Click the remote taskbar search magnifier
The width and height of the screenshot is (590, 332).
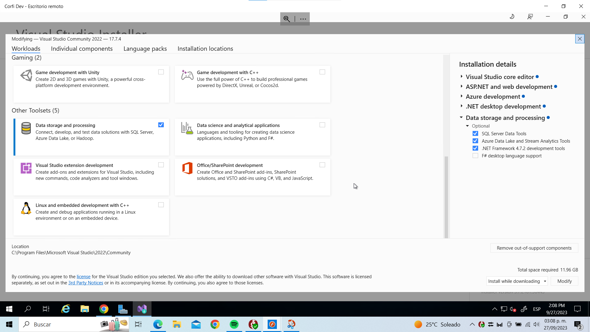28,309
